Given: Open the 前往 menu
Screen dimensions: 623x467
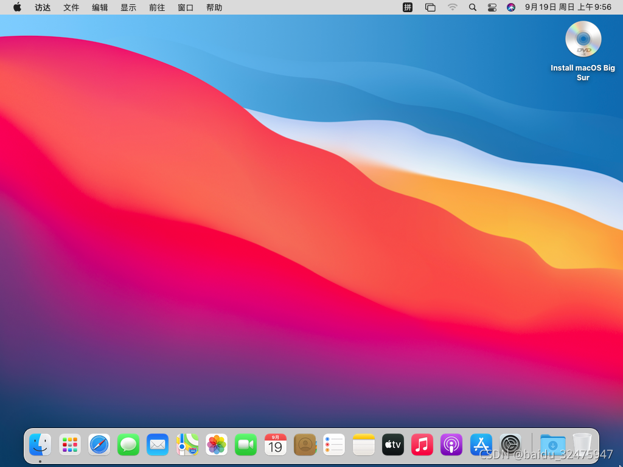Looking at the screenshot, I should coord(157,7).
